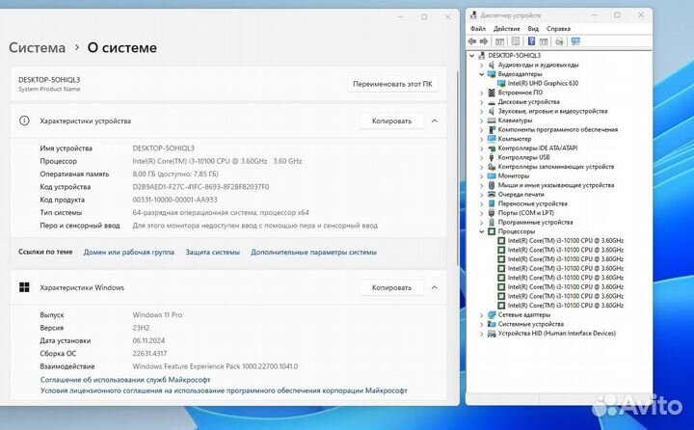Image resolution: width=694 pixels, height=430 pixels.
Task: Click the mouse icon beside Мыши и иные указывающие устройства
Action: pos(492,185)
